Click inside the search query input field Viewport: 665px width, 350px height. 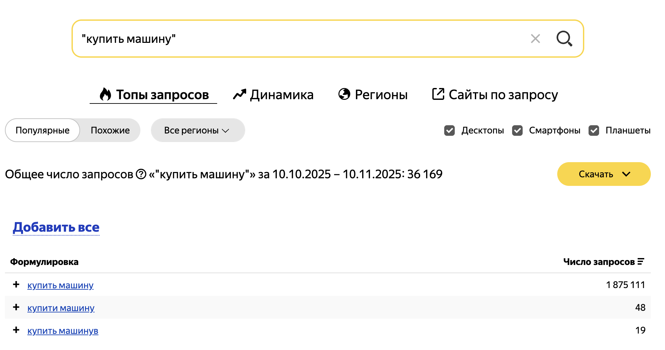pyautogui.click(x=297, y=39)
